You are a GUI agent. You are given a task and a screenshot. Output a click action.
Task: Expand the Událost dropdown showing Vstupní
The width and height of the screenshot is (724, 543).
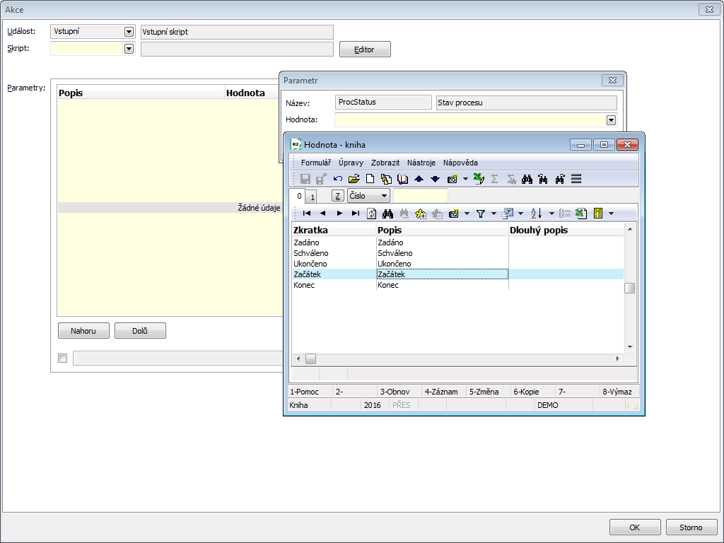coord(129,32)
